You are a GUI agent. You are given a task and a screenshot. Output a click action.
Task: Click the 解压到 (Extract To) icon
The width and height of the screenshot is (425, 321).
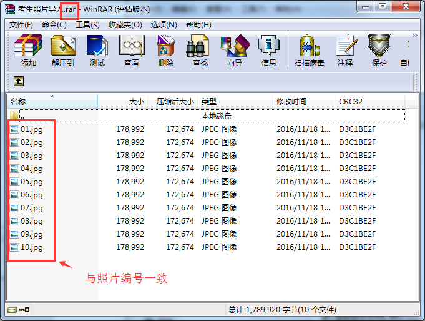click(x=63, y=51)
